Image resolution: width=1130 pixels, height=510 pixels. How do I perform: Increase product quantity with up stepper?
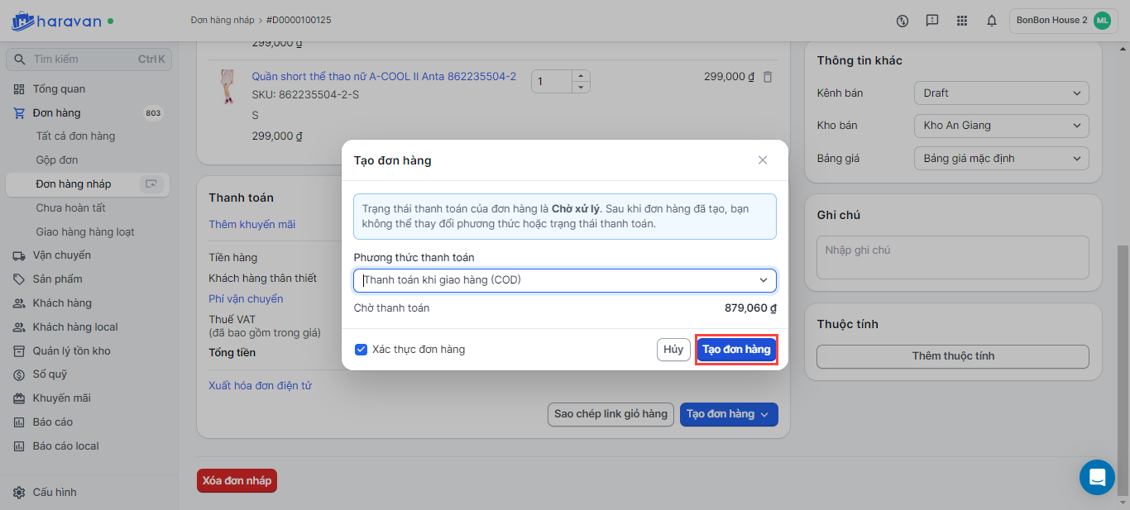click(581, 76)
